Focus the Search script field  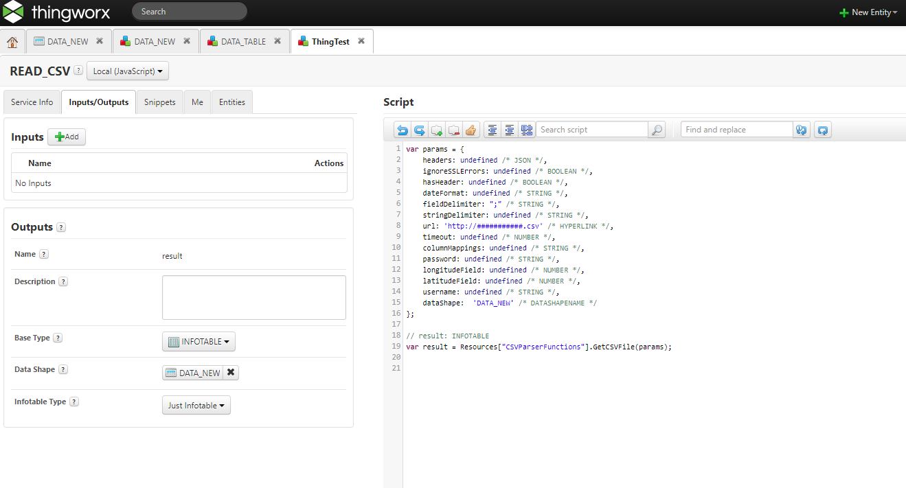(x=592, y=130)
